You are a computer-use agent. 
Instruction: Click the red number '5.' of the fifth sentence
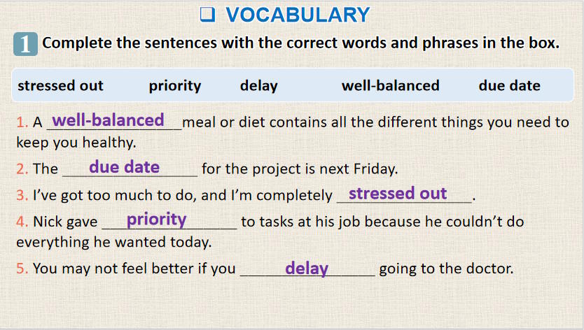tap(22, 268)
